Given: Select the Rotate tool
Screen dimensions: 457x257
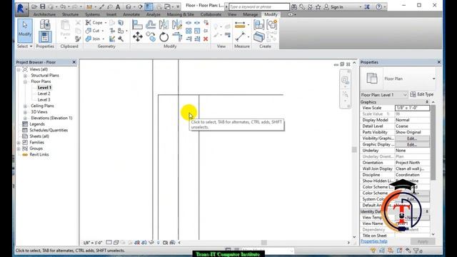Looking at the screenshot, I should click(x=164, y=37).
